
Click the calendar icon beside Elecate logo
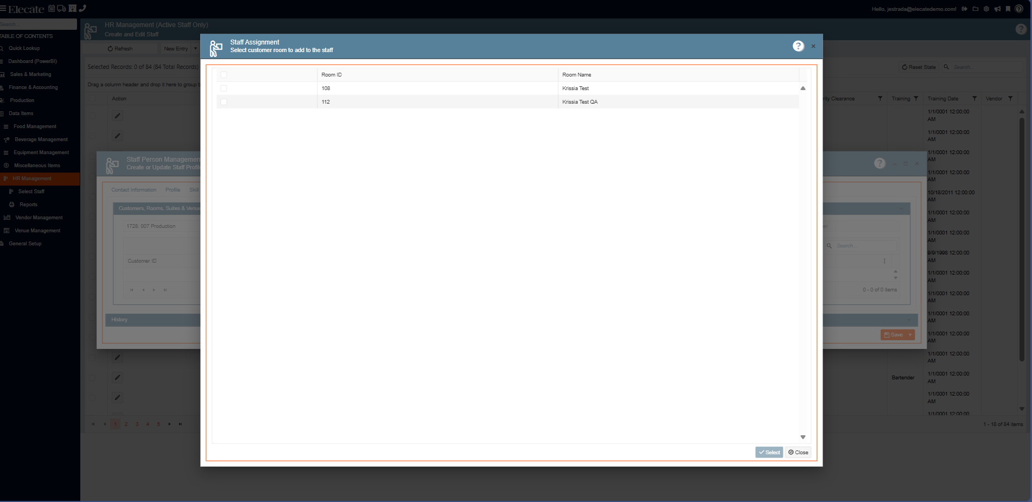[x=52, y=8]
